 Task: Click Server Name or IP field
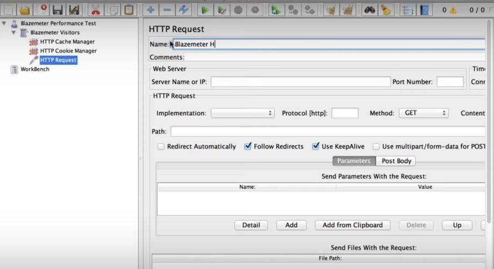click(300, 82)
